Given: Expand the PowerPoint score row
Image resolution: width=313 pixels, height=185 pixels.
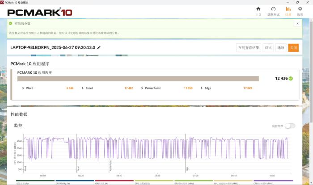Looking at the screenshot, I should pos(142,88).
